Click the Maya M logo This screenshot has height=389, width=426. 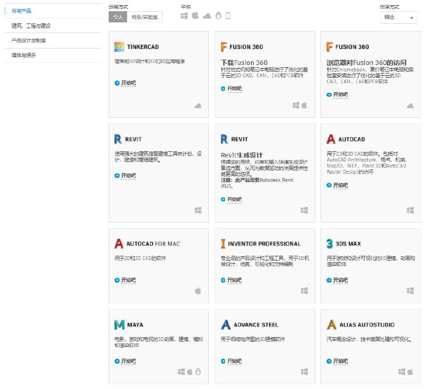pyautogui.click(x=119, y=325)
